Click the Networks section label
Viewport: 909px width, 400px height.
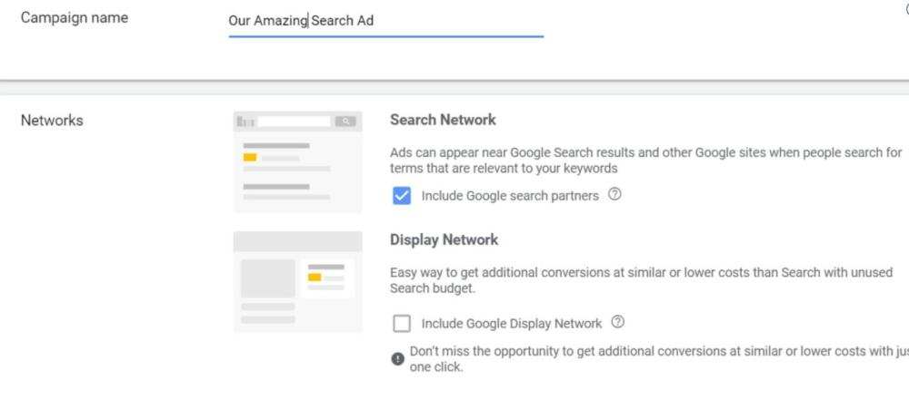(52, 120)
